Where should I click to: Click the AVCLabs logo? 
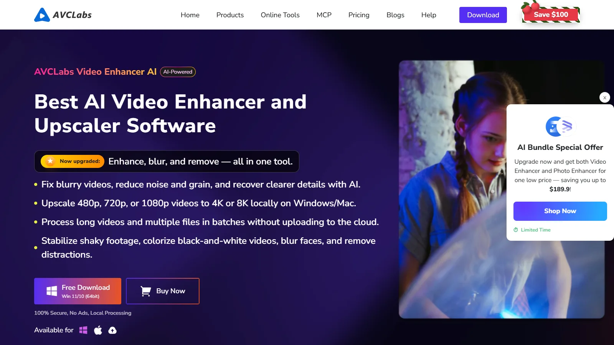pyautogui.click(x=63, y=15)
